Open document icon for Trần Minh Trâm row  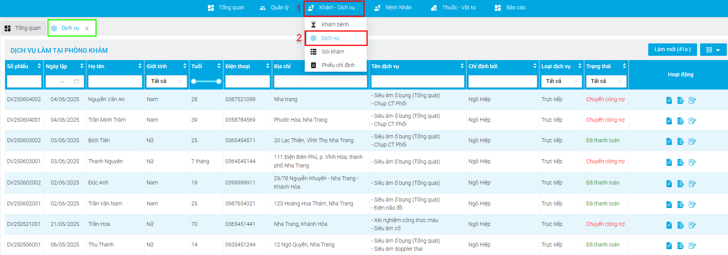pyautogui.click(x=669, y=121)
